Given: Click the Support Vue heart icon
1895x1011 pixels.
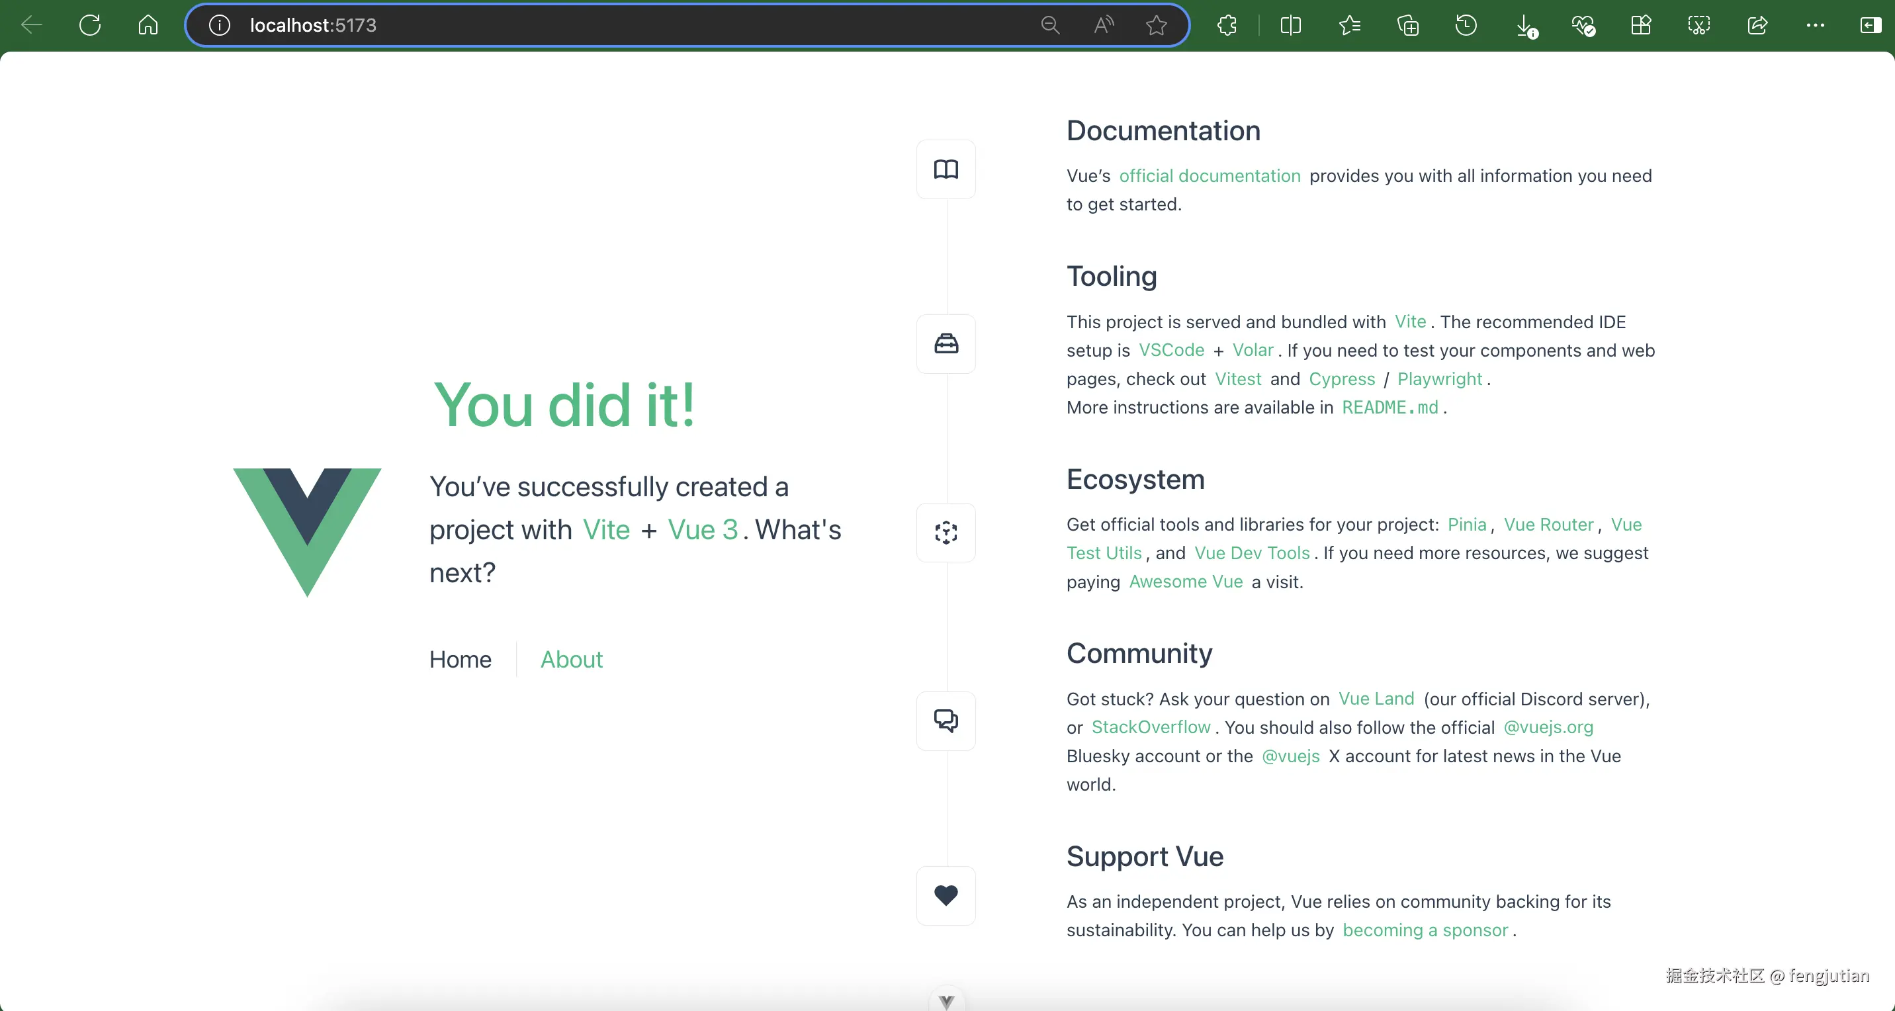Looking at the screenshot, I should tap(946, 895).
